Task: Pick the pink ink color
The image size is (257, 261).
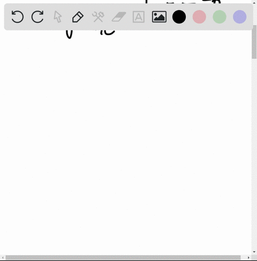Action: click(x=199, y=17)
